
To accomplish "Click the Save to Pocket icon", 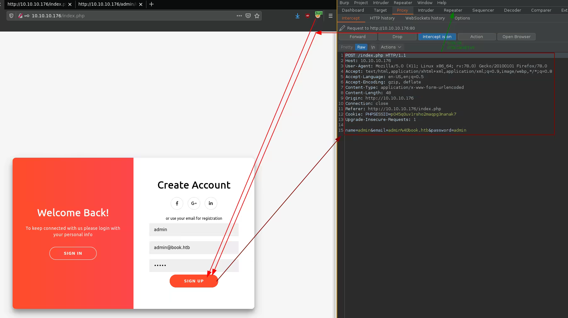I will click(248, 16).
